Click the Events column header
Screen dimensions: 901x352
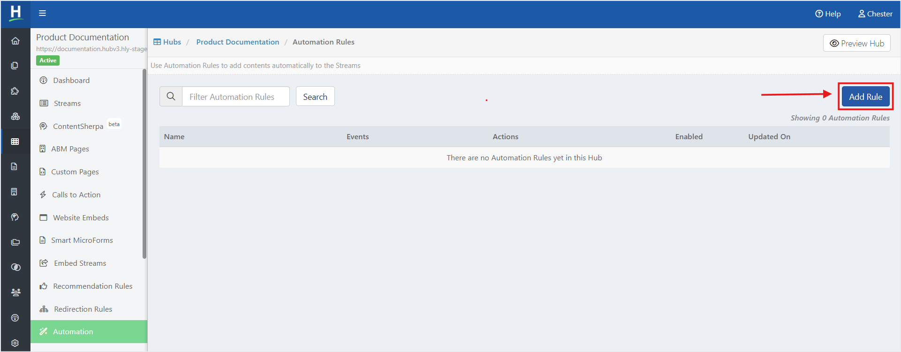click(358, 137)
